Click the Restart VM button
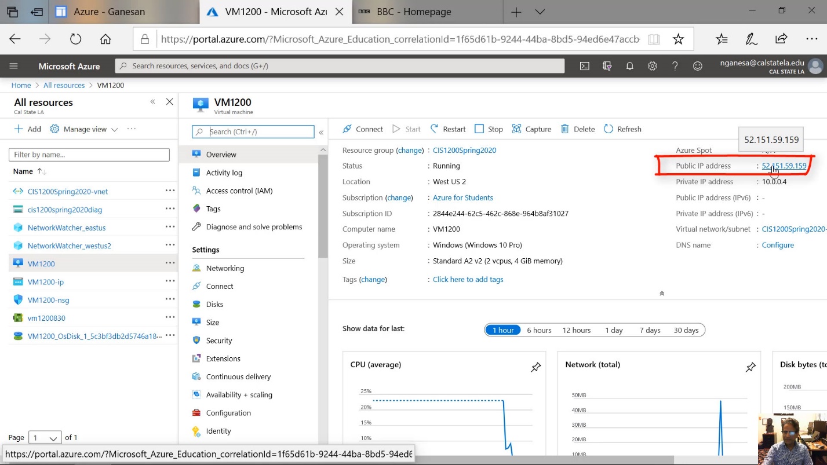Screen dimensions: 827x465 point(447,129)
